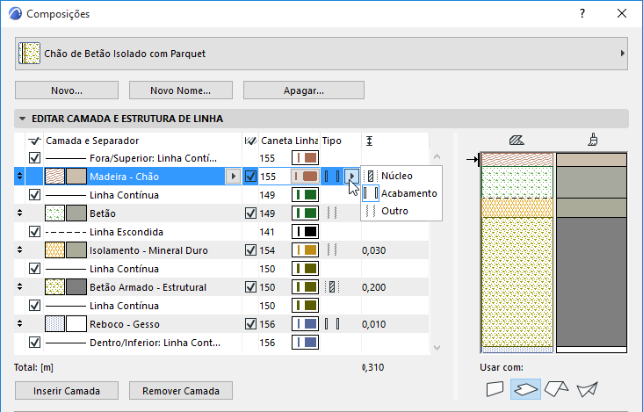Click the surface paint preview header icon

click(x=593, y=140)
